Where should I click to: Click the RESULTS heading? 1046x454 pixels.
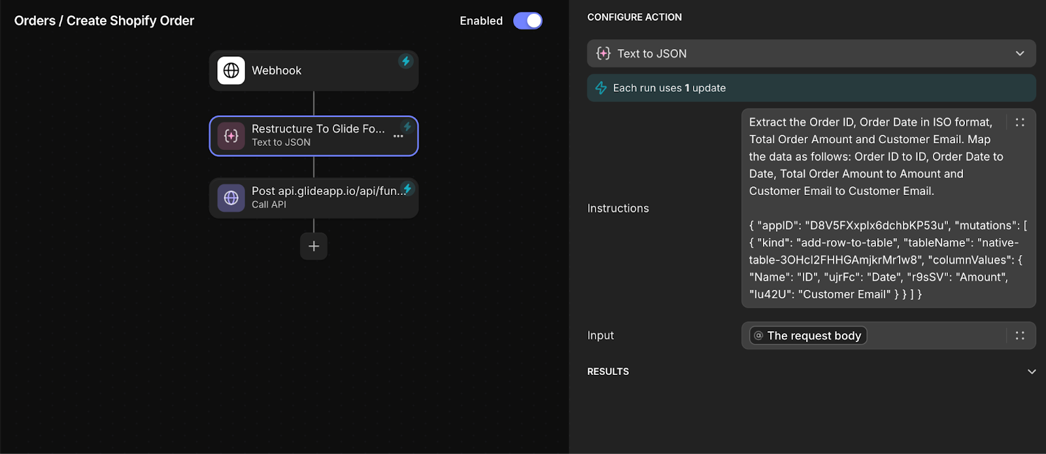click(608, 372)
